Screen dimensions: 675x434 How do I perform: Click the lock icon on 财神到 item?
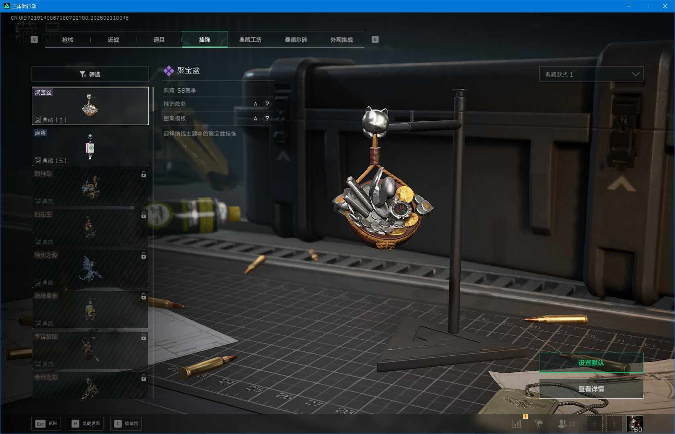point(143,174)
